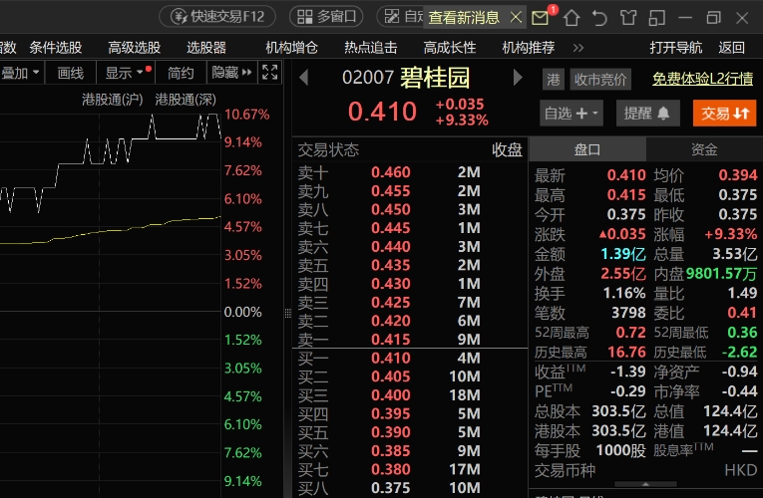The width and height of the screenshot is (763, 498).
Task: Click the mini window mode icon
Action: pos(657,18)
